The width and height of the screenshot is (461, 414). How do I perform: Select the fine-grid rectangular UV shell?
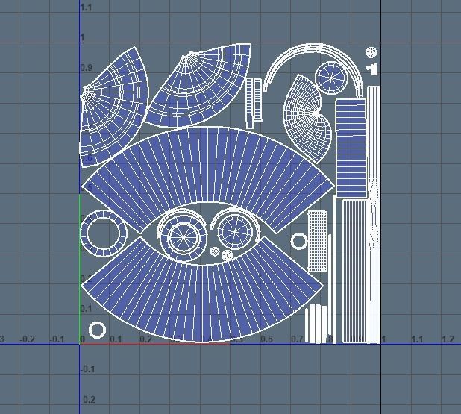[x=318, y=241]
